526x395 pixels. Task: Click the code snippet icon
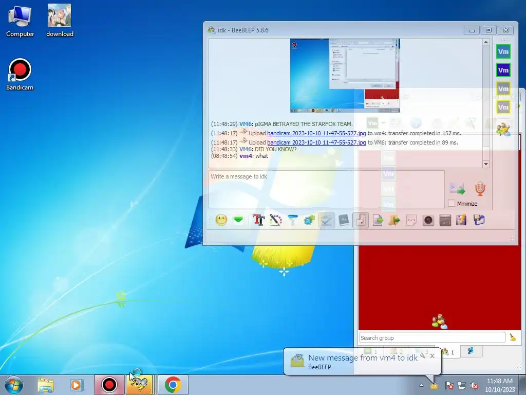point(411,220)
